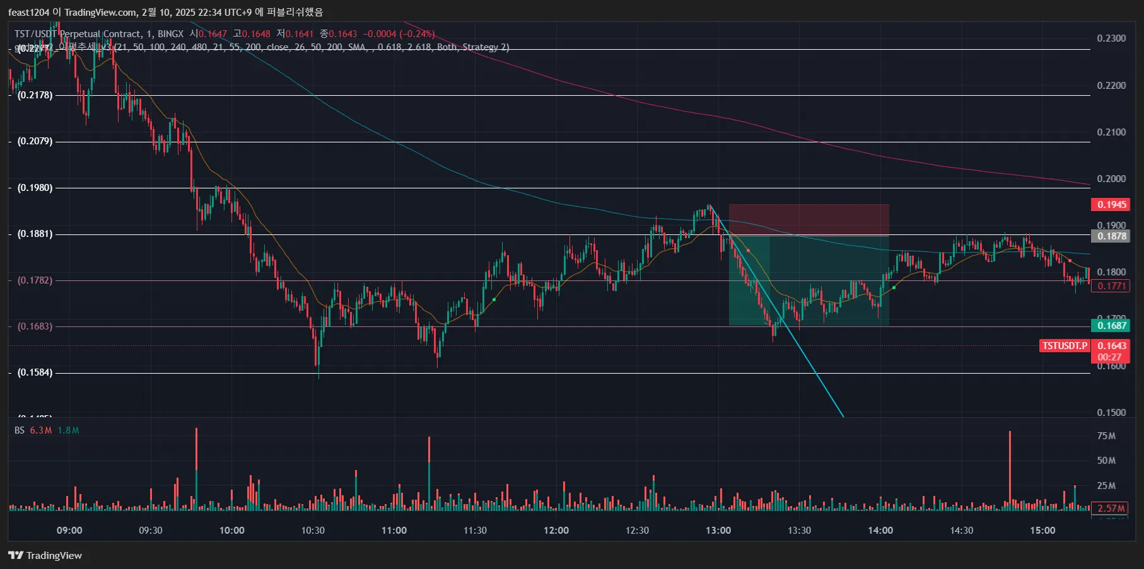Select the (0.2178) horizontal level label
The image size is (1144, 569).
35,95
